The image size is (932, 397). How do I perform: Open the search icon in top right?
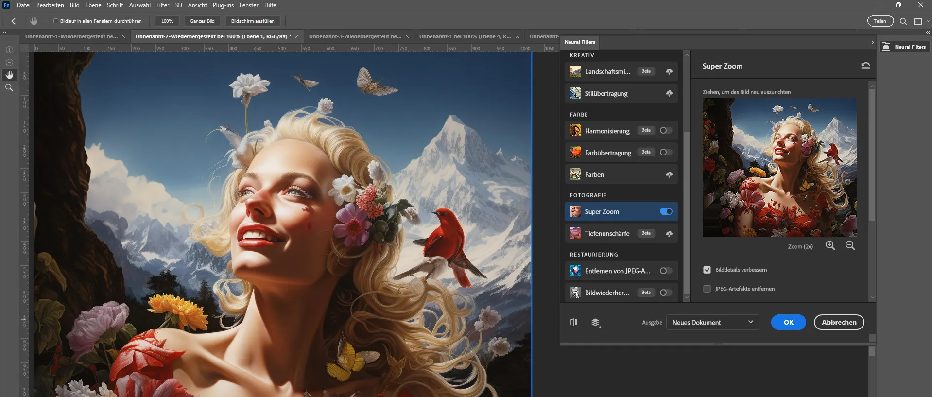click(903, 21)
